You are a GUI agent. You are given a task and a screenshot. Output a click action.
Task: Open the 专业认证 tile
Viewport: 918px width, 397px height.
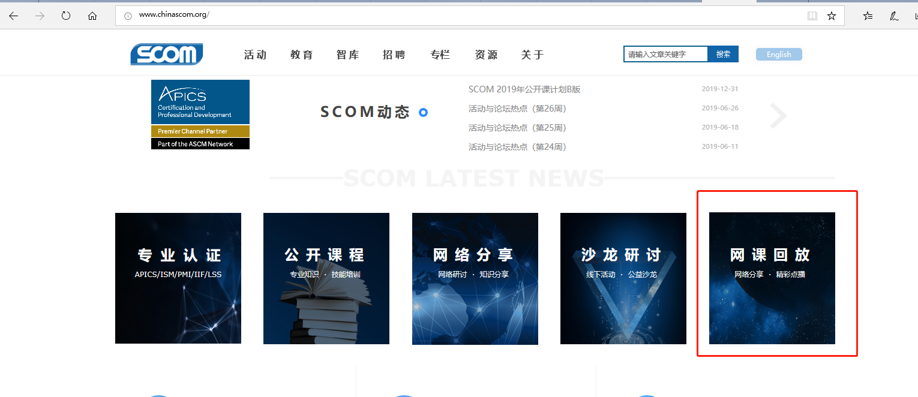[178, 278]
